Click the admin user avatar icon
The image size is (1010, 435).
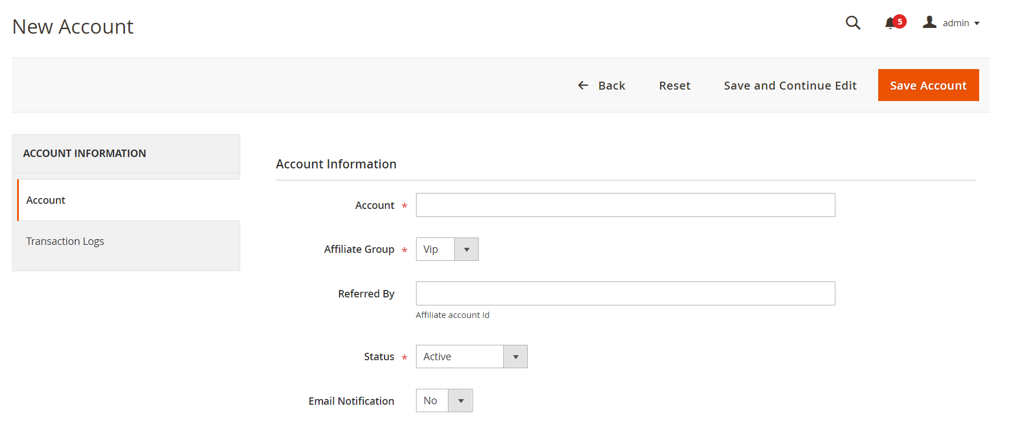930,22
